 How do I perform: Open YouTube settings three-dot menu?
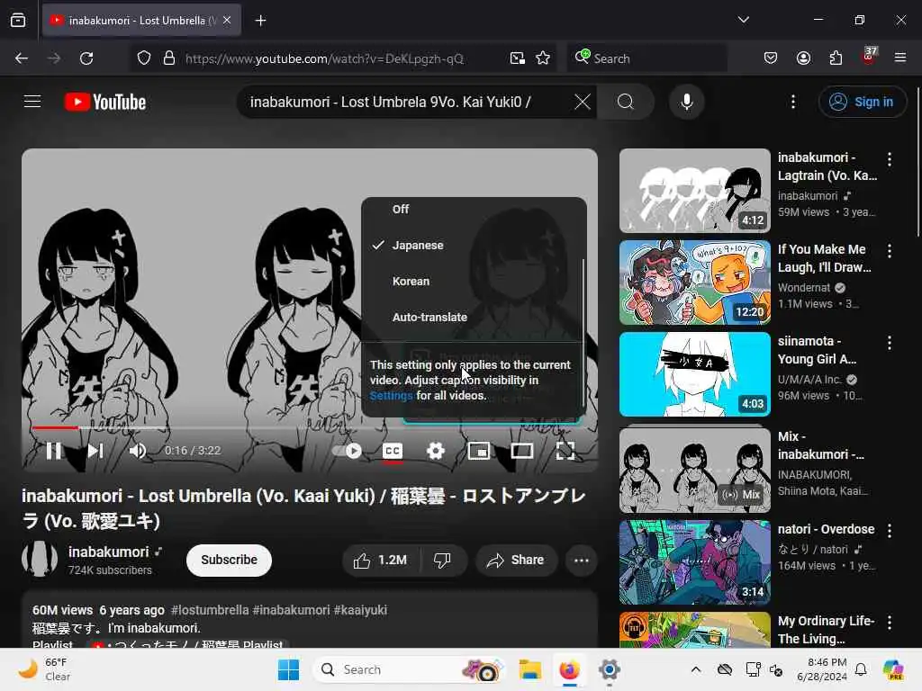793,102
